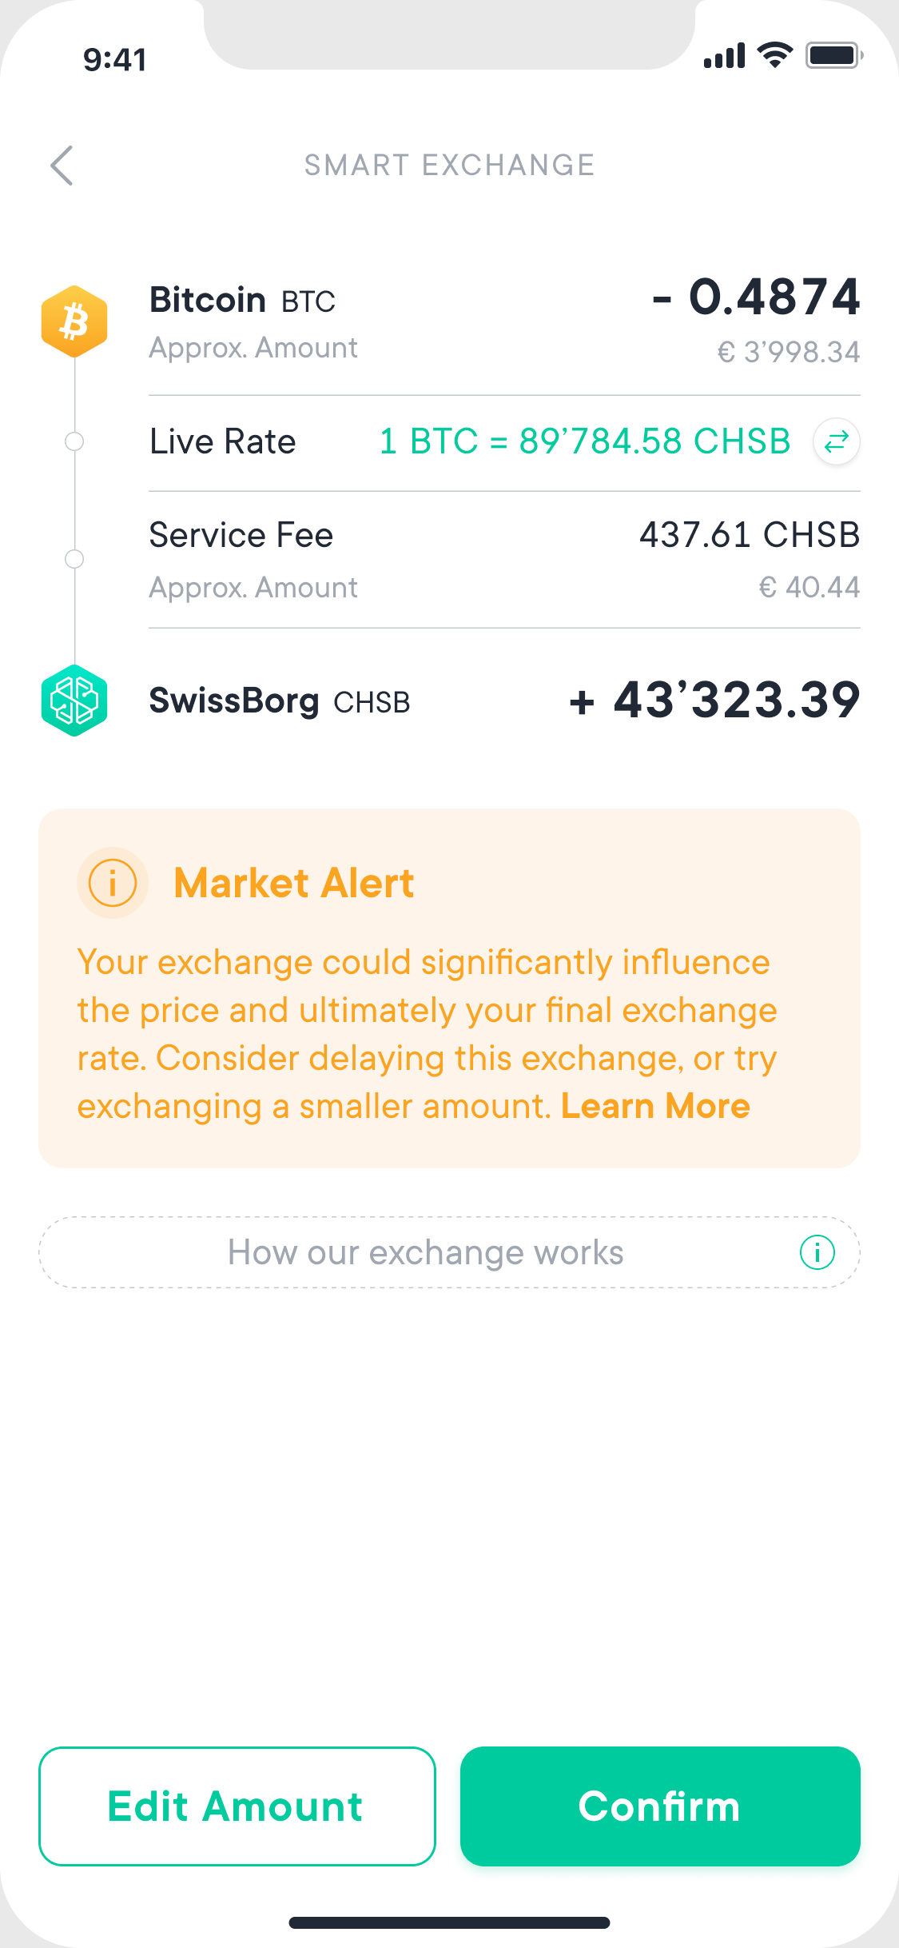This screenshot has height=1948, width=899.
Task: Tap the service fee timeline node
Action: (x=74, y=559)
